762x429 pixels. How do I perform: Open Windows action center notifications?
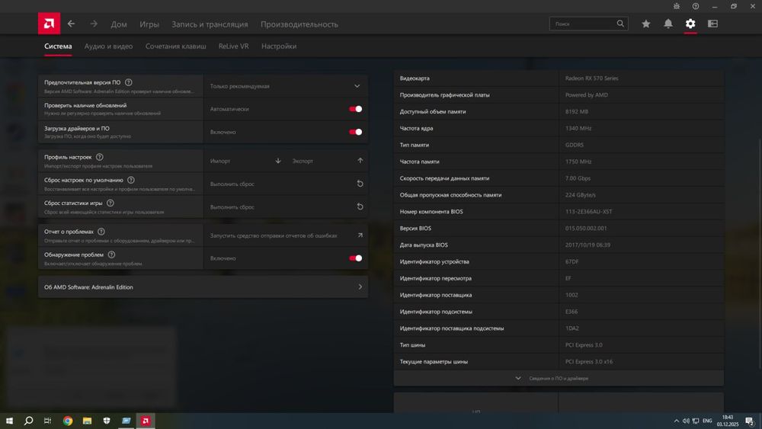click(x=750, y=421)
